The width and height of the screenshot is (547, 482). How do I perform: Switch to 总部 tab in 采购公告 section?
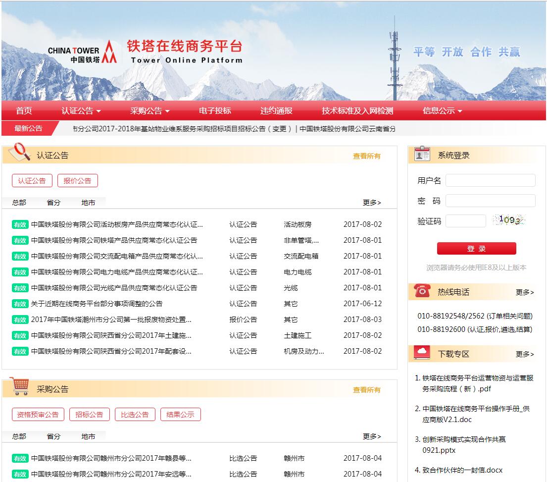[x=19, y=436]
